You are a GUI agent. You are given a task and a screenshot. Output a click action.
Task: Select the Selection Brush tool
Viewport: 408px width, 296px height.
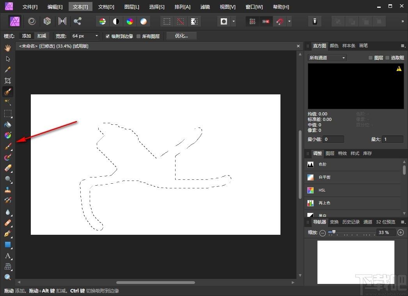click(x=8, y=92)
